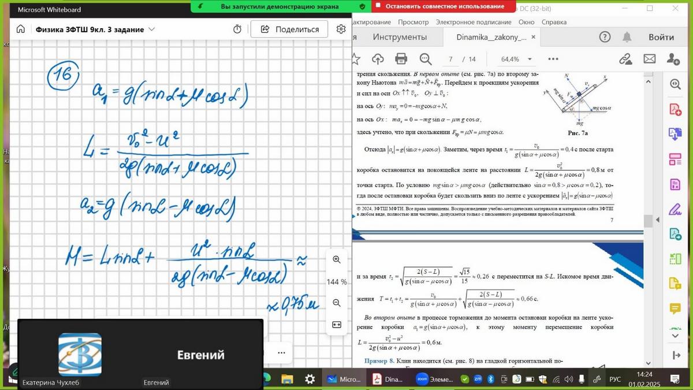This screenshot has width=693, height=390.
Task: Upload the PDF to cloud storage
Action: [x=378, y=59]
